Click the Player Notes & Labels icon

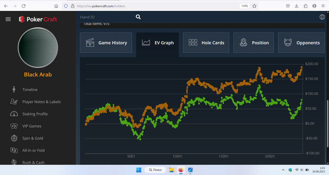[x=14, y=101]
